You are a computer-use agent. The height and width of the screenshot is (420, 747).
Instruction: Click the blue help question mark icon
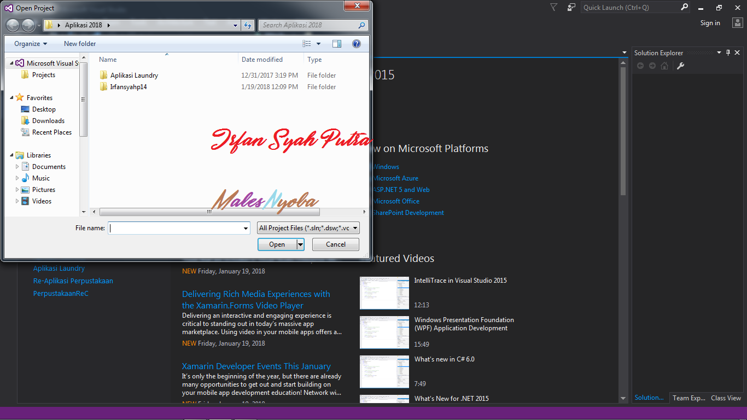coord(357,44)
